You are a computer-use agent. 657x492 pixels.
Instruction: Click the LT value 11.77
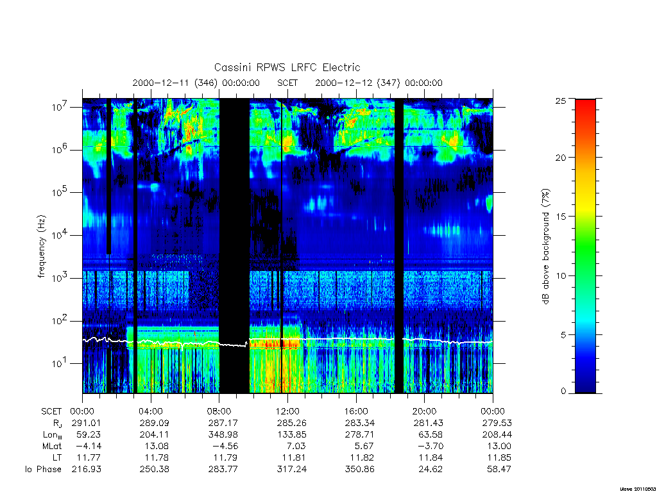click(x=89, y=457)
